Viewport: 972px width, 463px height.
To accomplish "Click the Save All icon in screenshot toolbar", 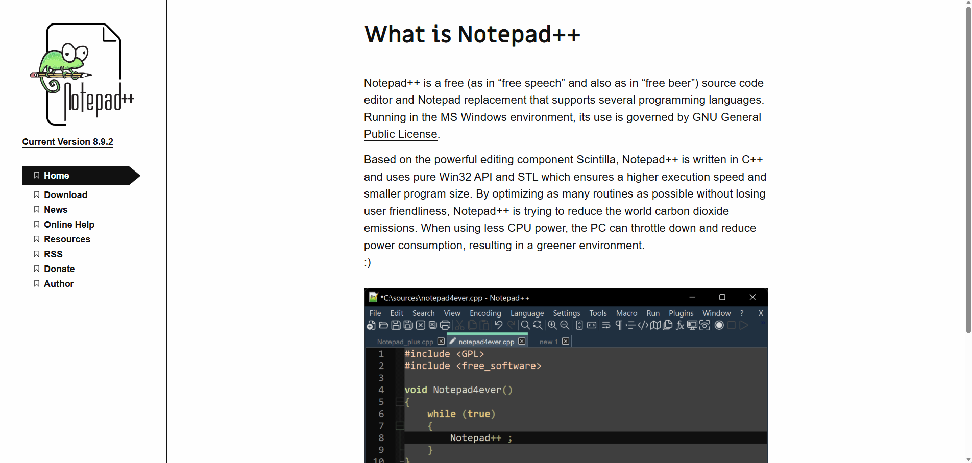I will [408, 325].
